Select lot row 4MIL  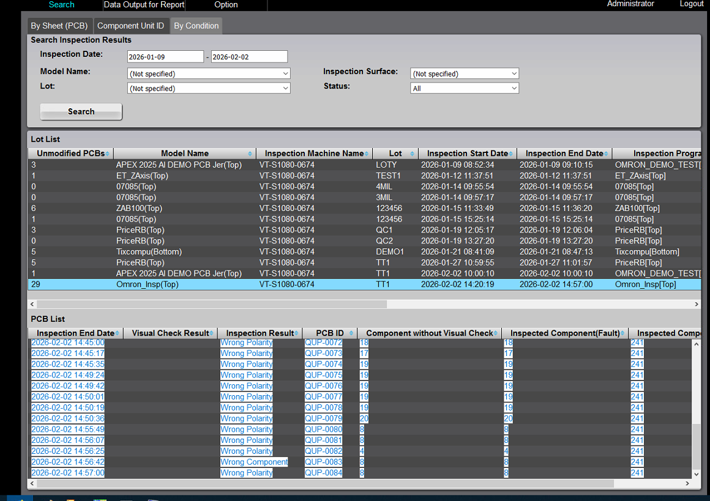click(364, 187)
